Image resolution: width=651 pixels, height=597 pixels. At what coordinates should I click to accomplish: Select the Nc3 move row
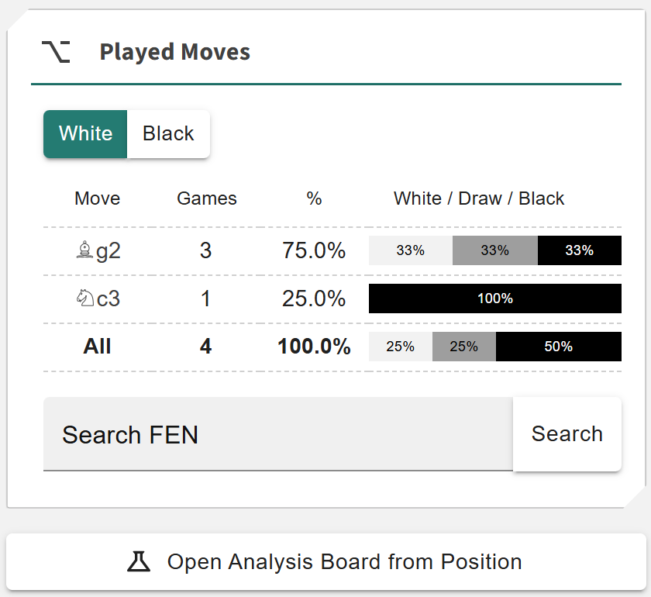205,299
